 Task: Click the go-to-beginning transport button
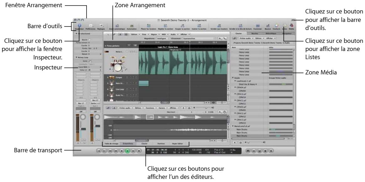pos(98,151)
